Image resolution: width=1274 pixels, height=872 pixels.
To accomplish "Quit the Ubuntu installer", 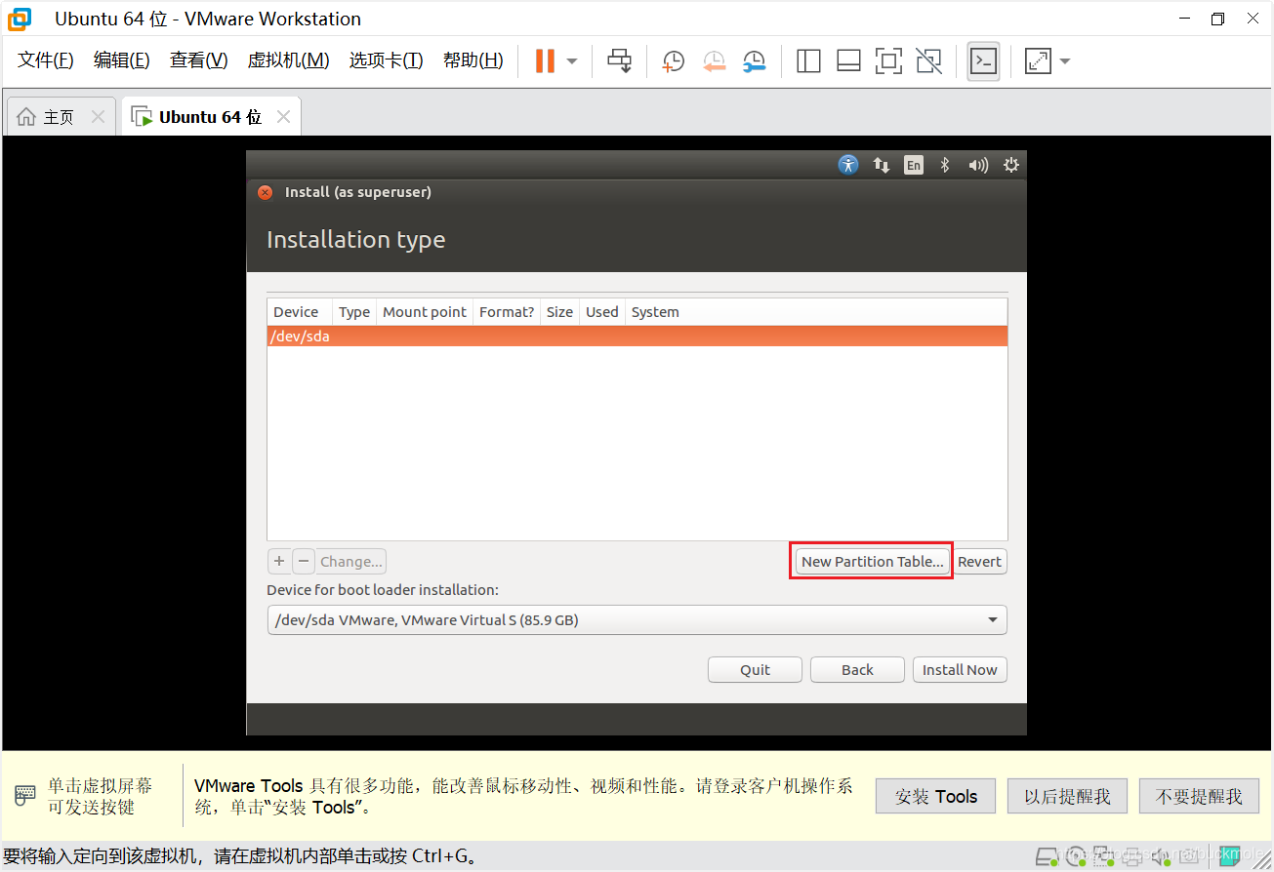I will [x=755, y=669].
